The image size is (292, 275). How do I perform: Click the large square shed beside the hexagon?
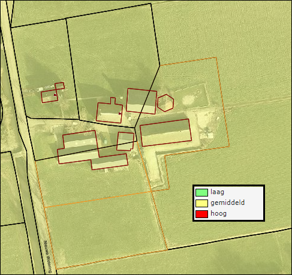click(142, 101)
